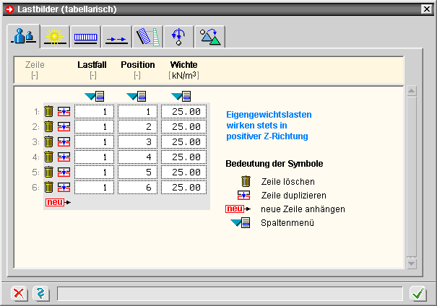Duplicate row 6 via its icon
The height and width of the screenshot is (306, 437).
coord(64,187)
